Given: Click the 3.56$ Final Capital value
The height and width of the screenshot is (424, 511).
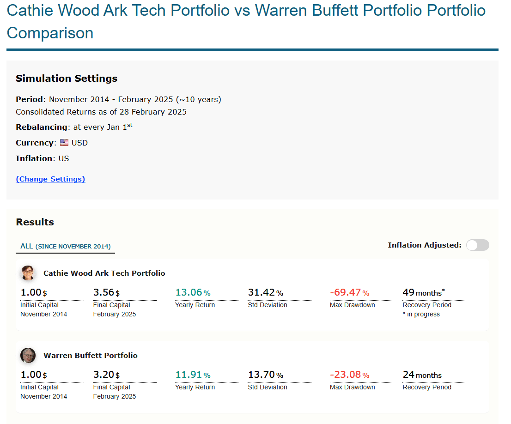Looking at the screenshot, I should pos(107,292).
